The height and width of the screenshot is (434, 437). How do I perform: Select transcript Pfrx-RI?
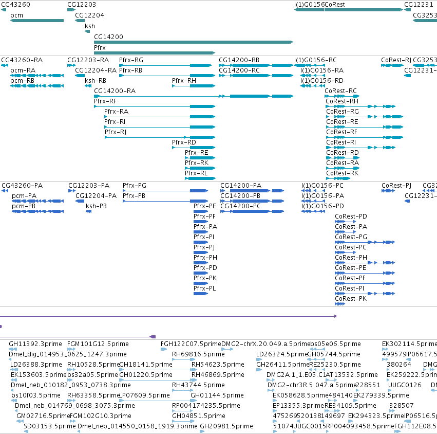[160, 127]
